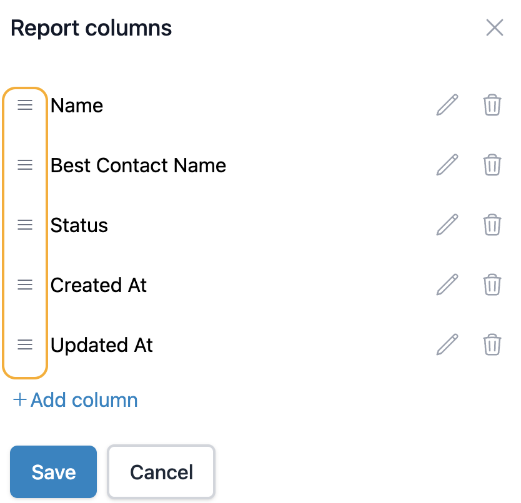Edit the Name column
The width and height of the screenshot is (521, 503).
pyautogui.click(x=447, y=105)
